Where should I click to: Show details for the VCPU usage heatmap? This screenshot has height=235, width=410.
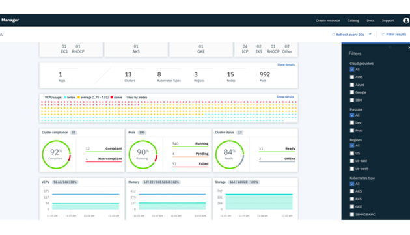285,97
